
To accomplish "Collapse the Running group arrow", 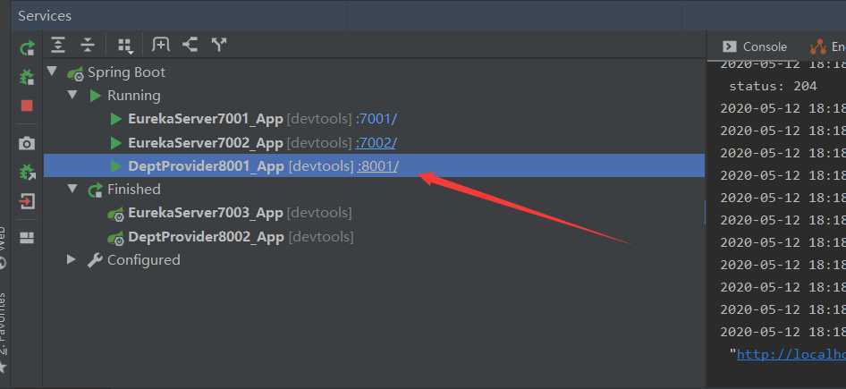I will click(x=72, y=95).
